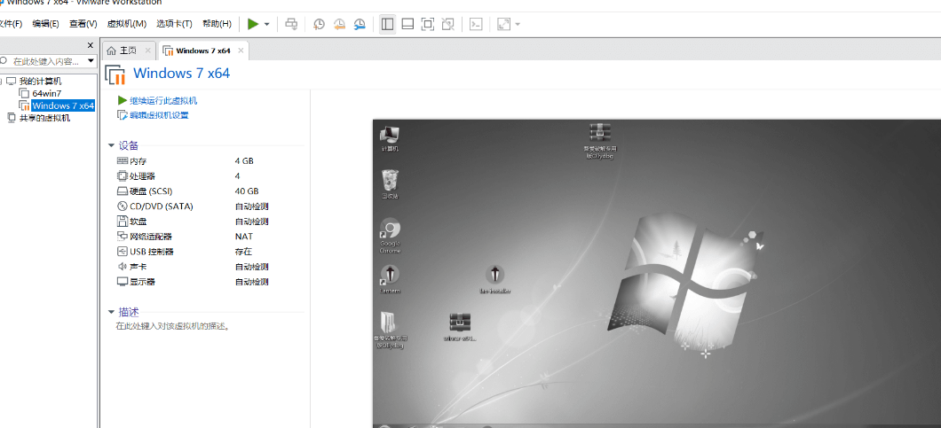Click the 存在 USB controller value
Image resolution: width=941 pixels, height=428 pixels.
point(243,251)
